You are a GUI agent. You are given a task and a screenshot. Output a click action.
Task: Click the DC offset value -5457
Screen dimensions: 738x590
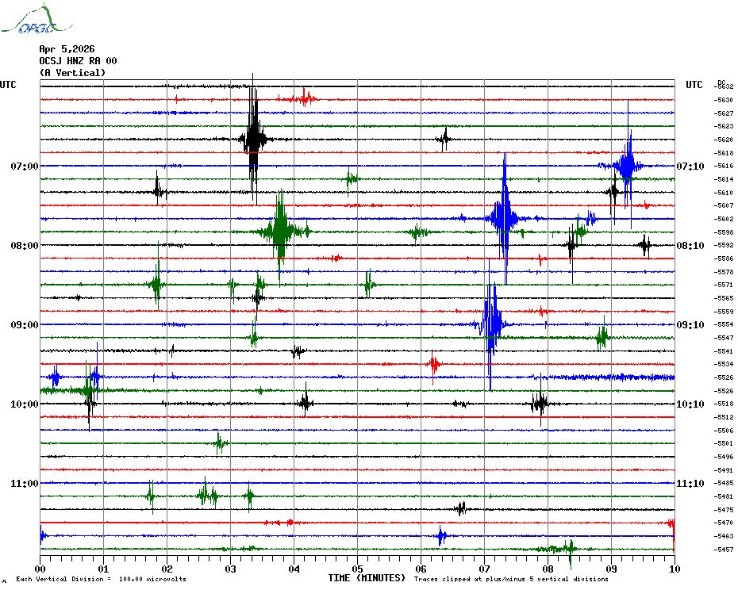[x=724, y=550]
